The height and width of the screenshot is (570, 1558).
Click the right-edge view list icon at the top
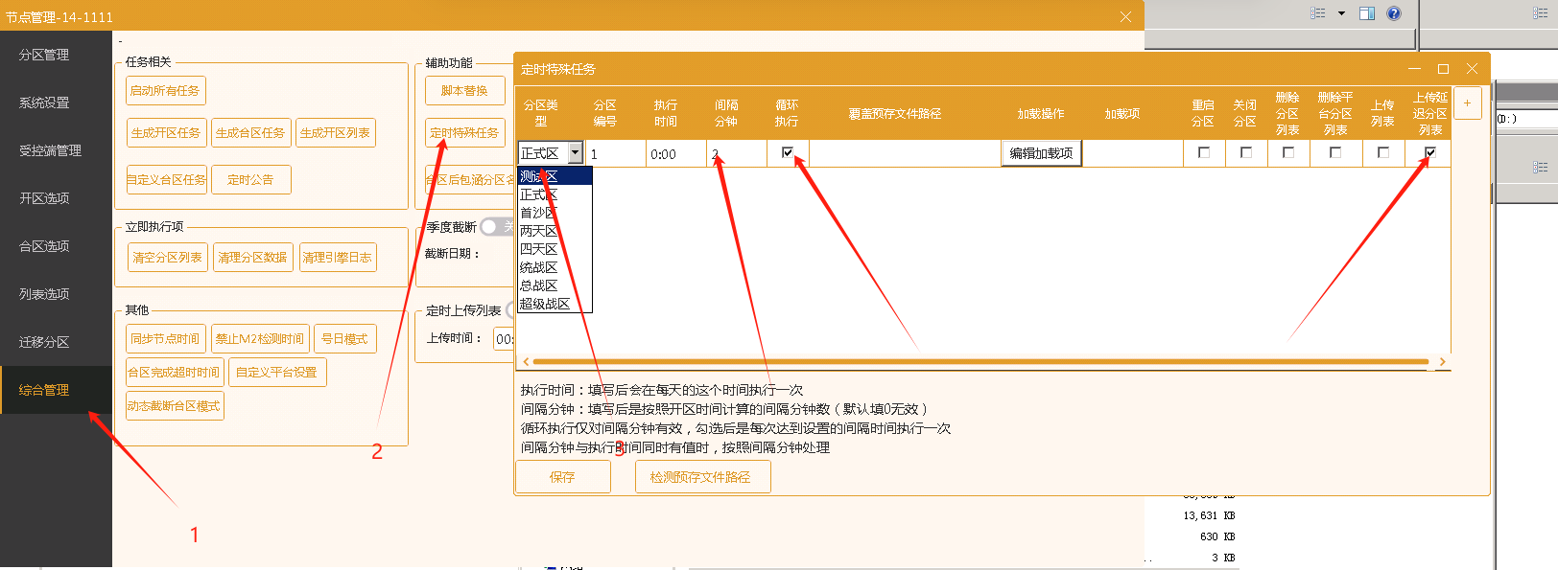click(1540, 13)
